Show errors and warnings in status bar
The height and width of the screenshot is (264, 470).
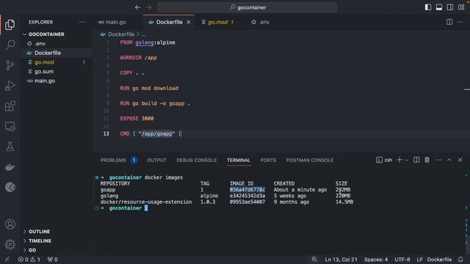(x=29, y=260)
